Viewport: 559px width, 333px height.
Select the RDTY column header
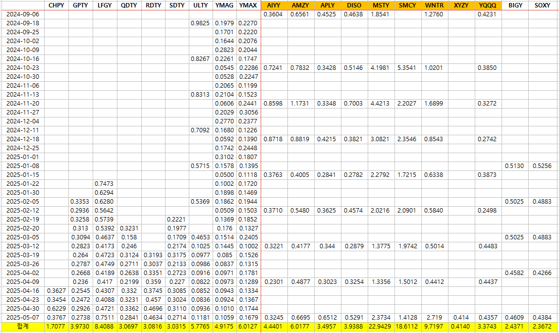tap(153, 5)
